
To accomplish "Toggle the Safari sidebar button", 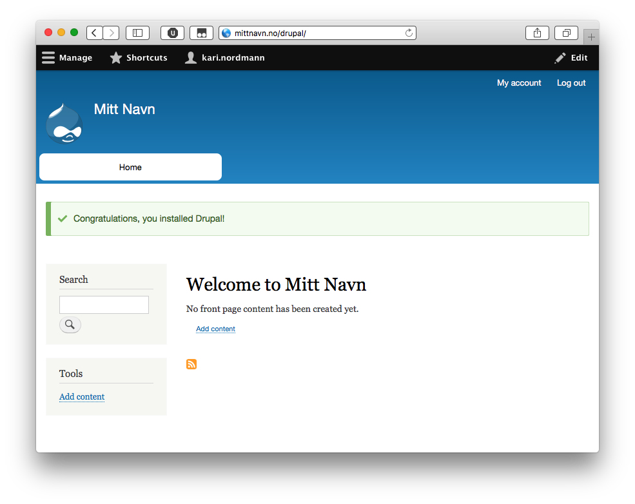I will pos(138,33).
